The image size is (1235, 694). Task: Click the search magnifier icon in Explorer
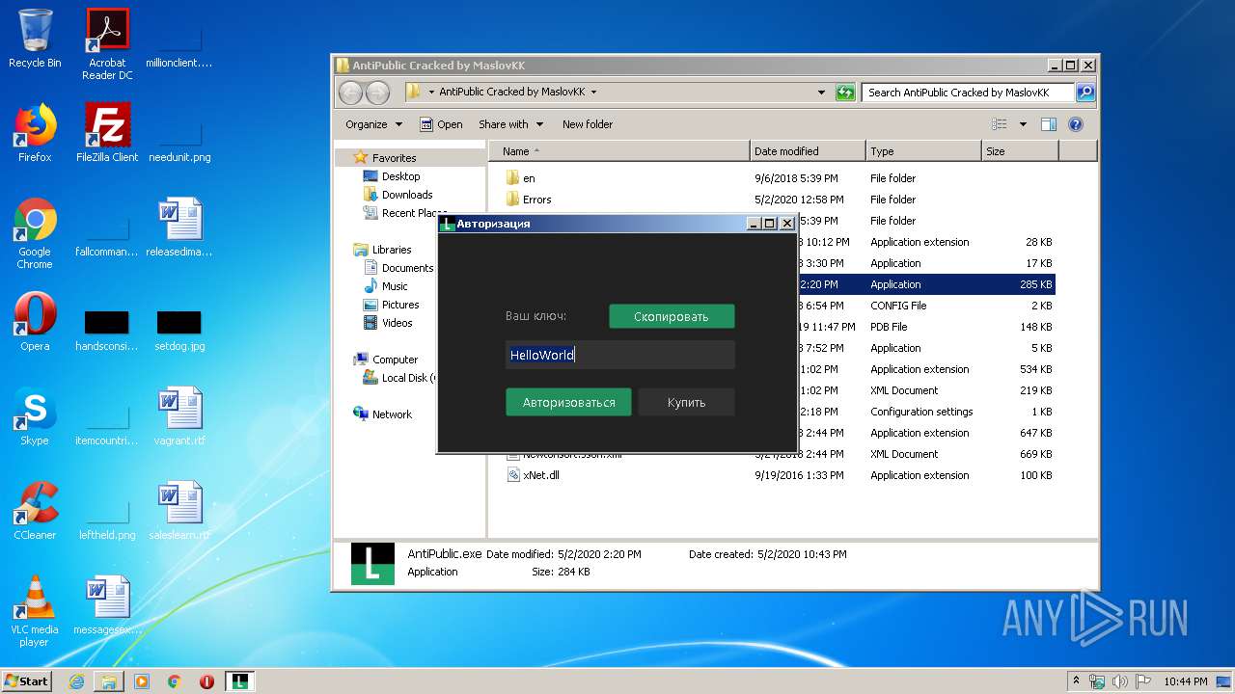point(1085,93)
